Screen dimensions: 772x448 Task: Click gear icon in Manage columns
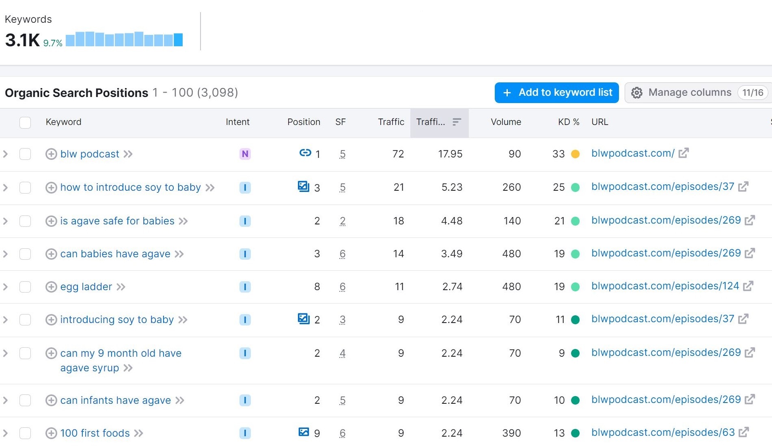[636, 93]
